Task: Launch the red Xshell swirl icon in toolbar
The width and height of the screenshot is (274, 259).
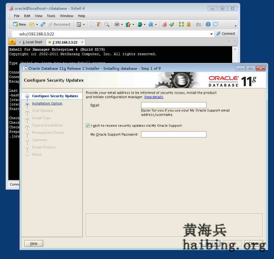Action: (x=164, y=24)
